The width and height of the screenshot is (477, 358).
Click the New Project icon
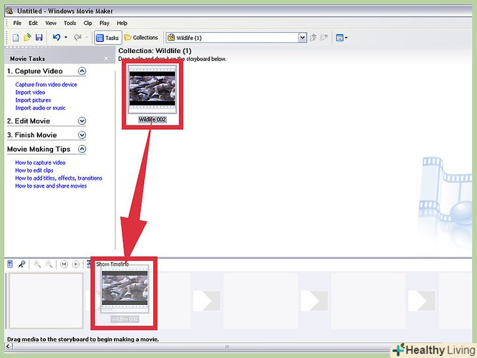16,38
